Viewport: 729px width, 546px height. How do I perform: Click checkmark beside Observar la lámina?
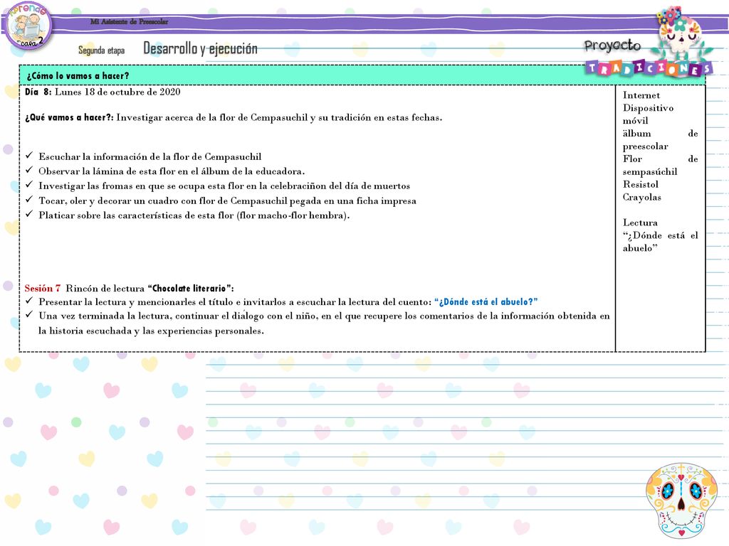tap(29, 170)
